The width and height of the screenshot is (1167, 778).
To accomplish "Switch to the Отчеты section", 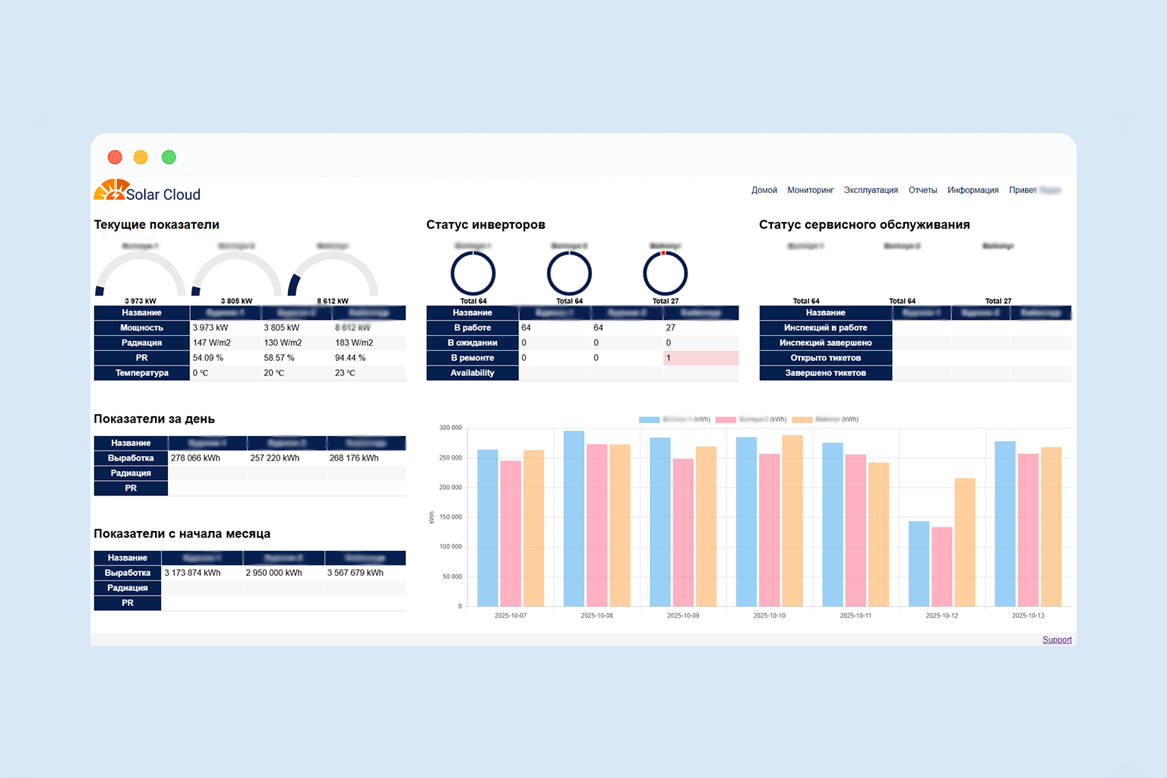I will coord(922,190).
